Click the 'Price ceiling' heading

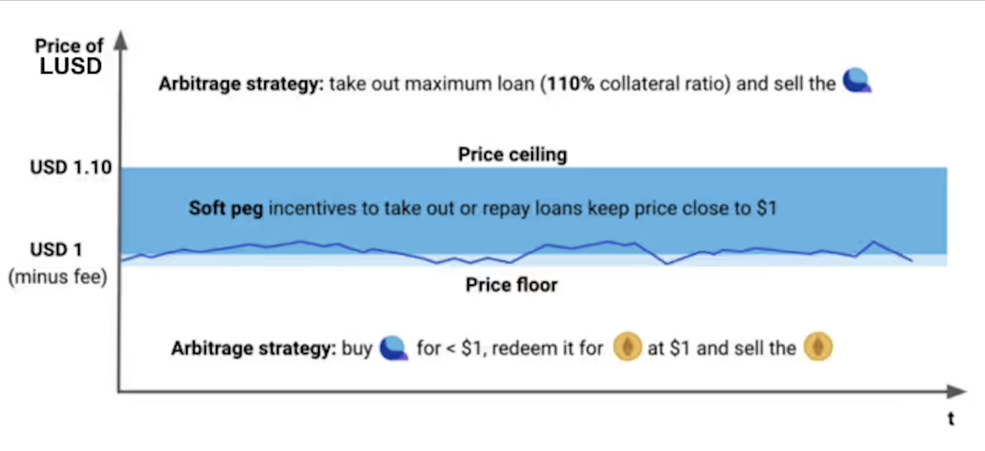[512, 155]
